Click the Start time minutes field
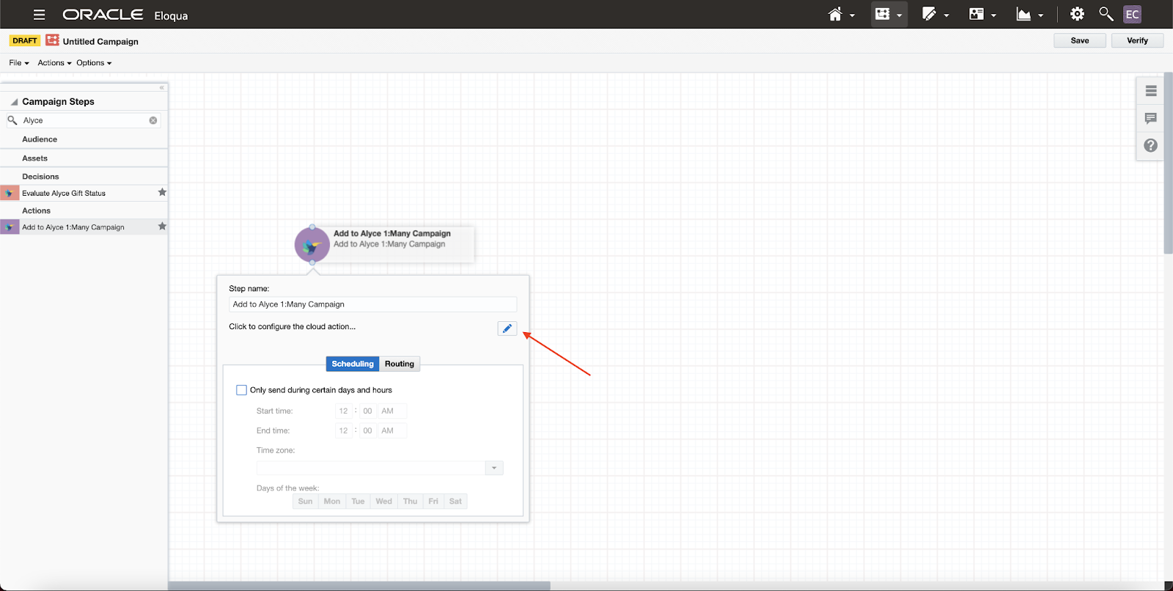 (x=368, y=411)
